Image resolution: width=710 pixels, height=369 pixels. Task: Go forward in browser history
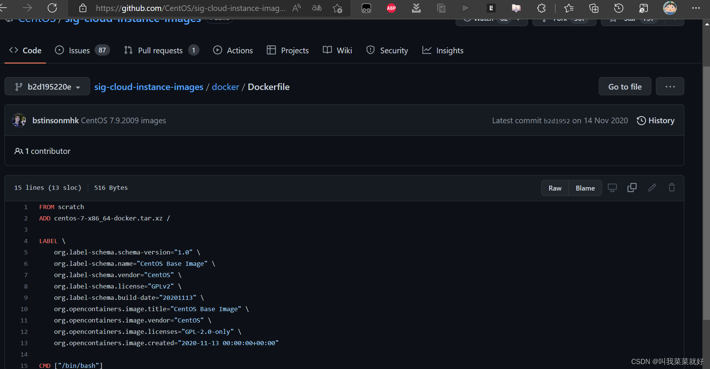point(27,8)
